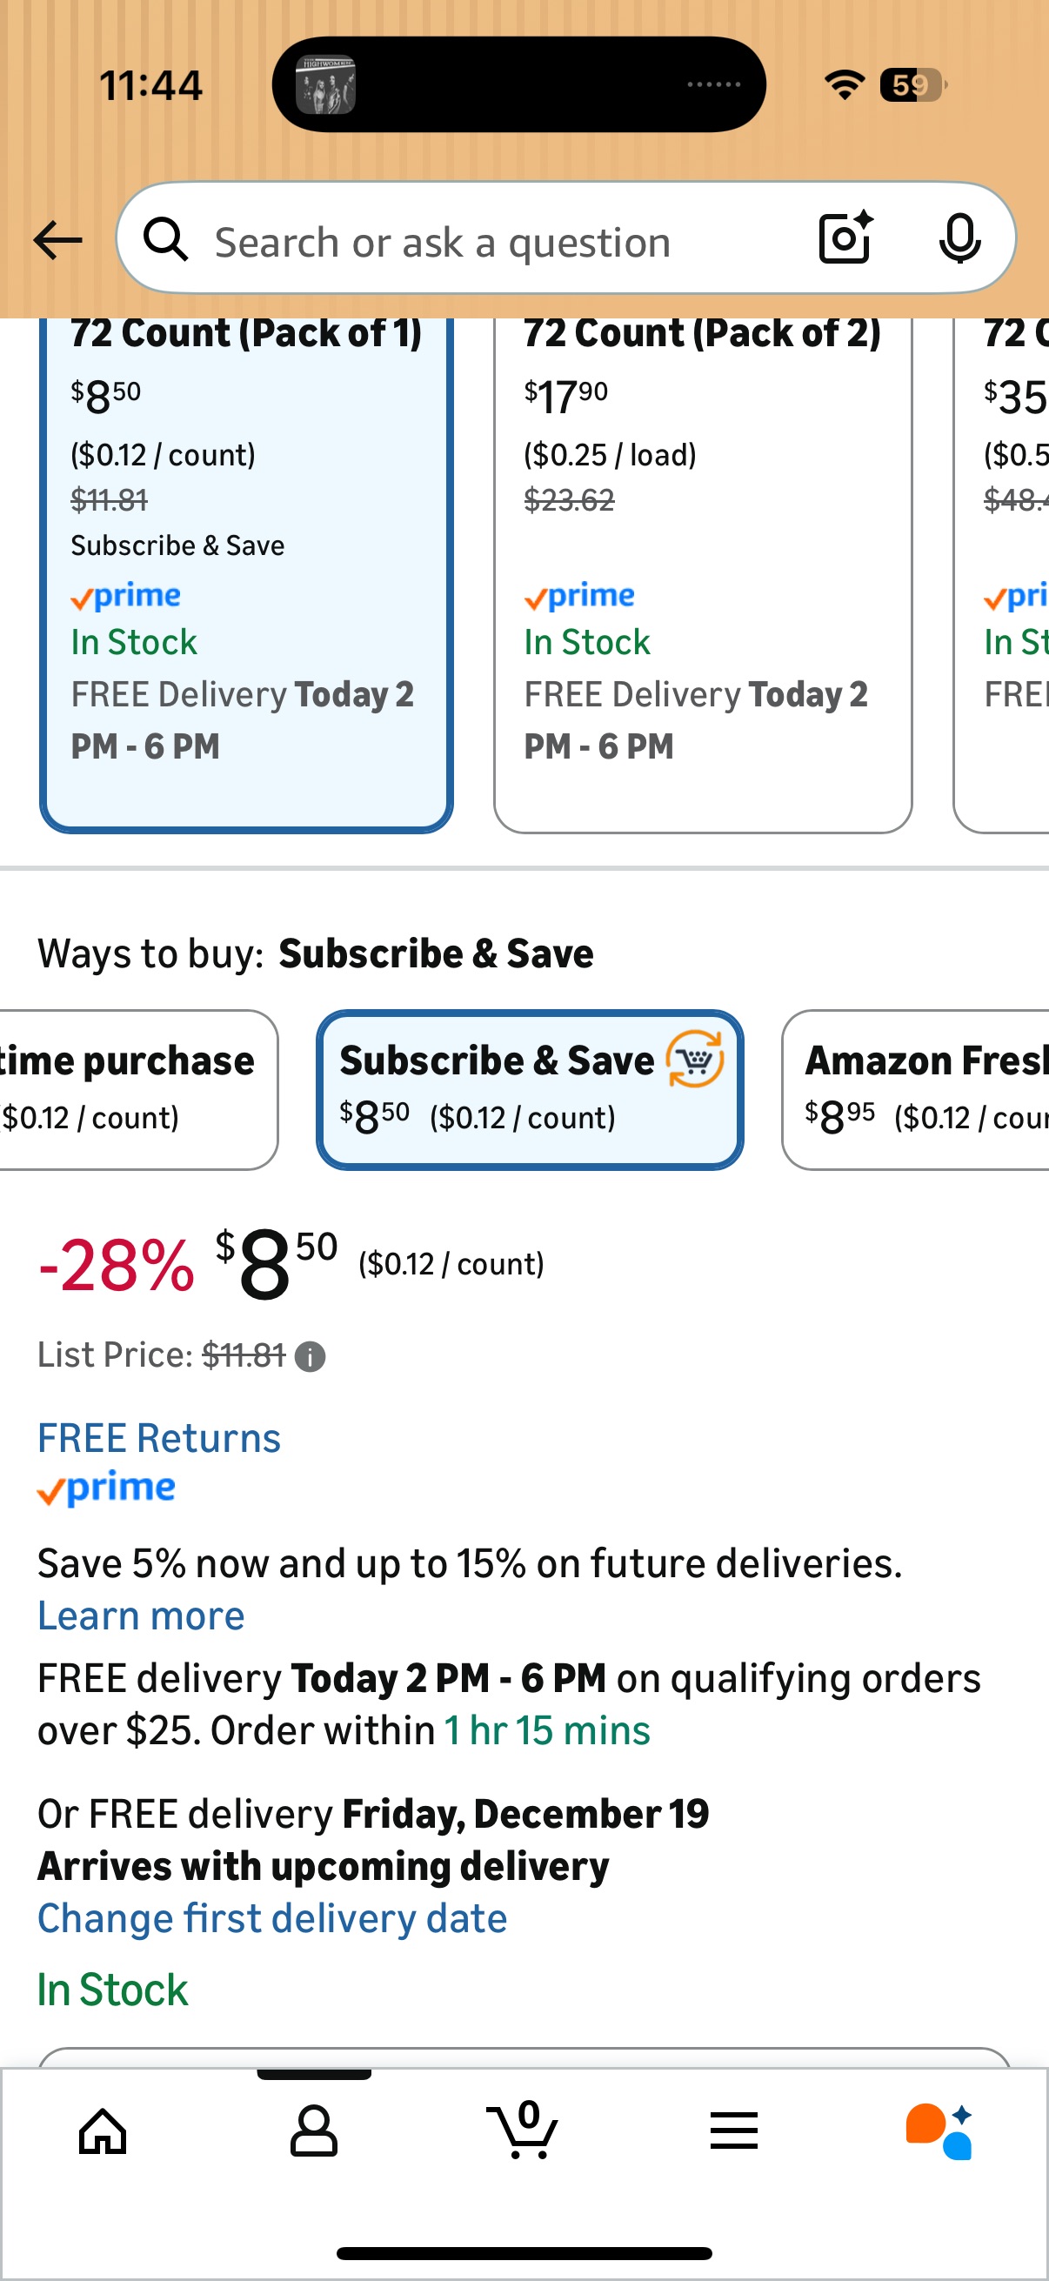The width and height of the screenshot is (1049, 2281).
Task: Tap the now-playing album thumbnail in Dynamic Island
Action: 325,86
